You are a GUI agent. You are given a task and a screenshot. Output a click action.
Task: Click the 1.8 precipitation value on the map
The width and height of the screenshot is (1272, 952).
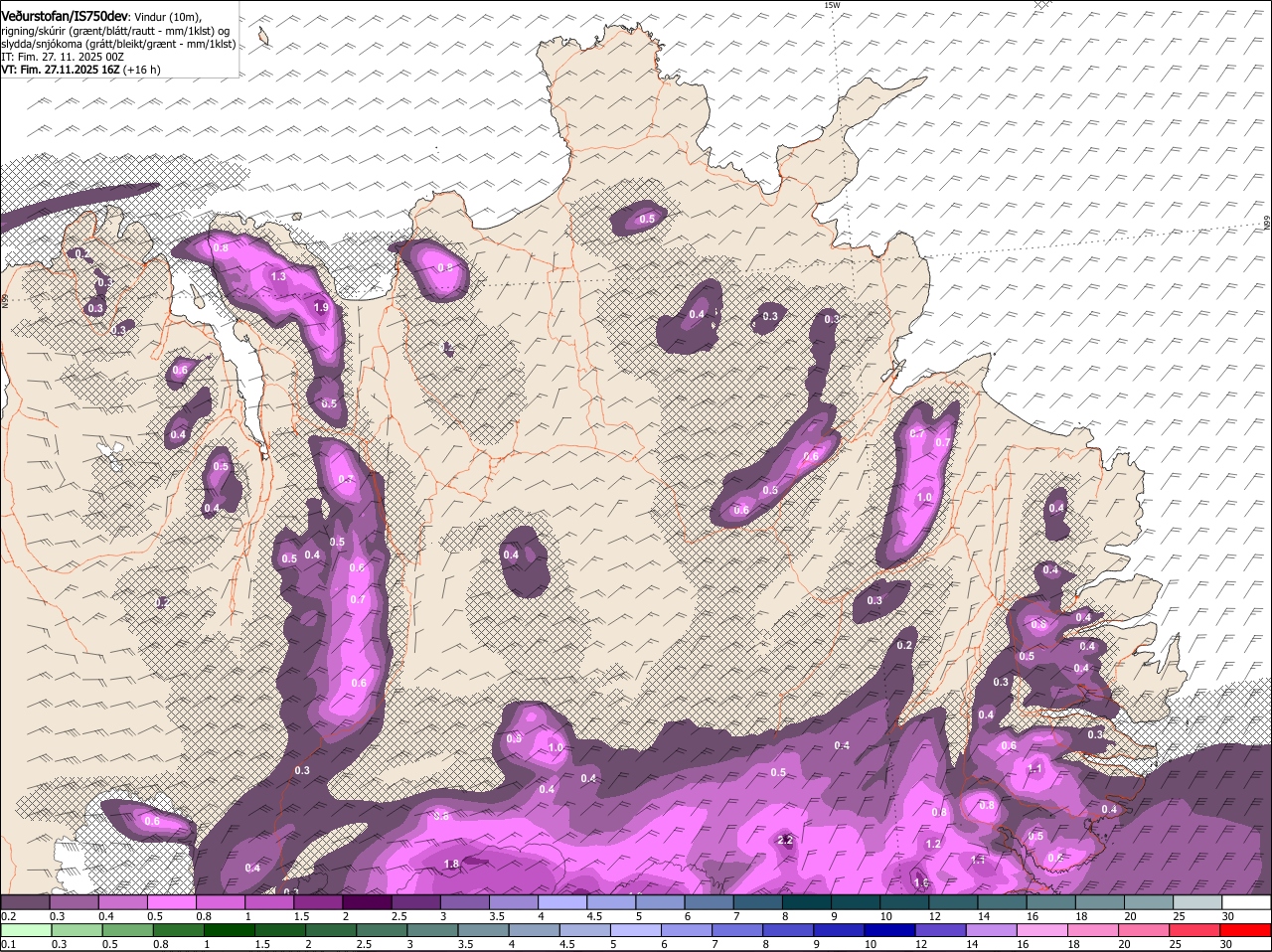click(451, 864)
